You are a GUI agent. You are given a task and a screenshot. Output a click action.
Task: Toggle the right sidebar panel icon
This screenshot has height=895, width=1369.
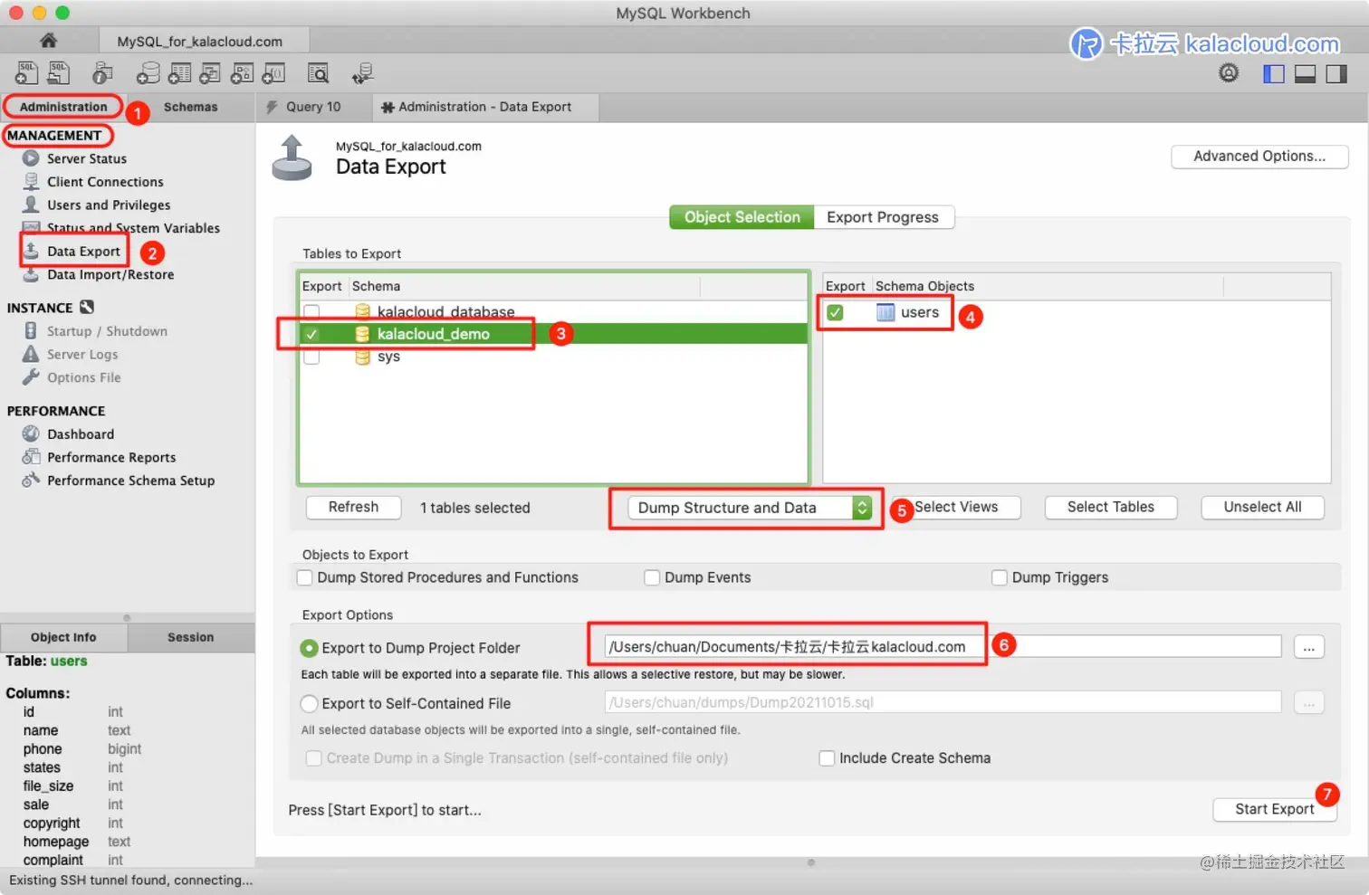[1336, 74]
